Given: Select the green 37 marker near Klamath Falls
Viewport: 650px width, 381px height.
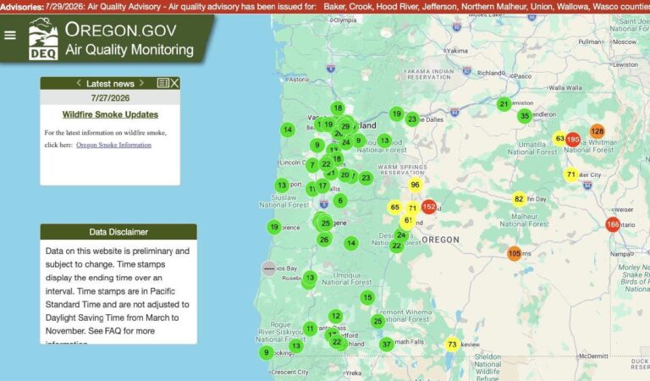Looking at the screenshot, I should (386, 344).
